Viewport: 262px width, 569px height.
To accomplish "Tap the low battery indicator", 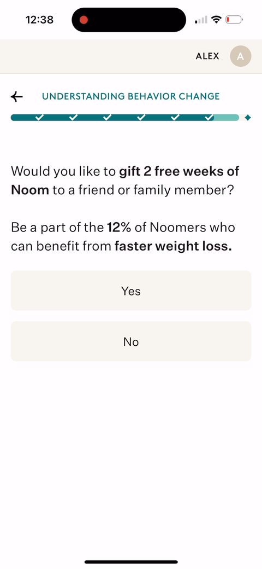I will click(x=235, y=20).
